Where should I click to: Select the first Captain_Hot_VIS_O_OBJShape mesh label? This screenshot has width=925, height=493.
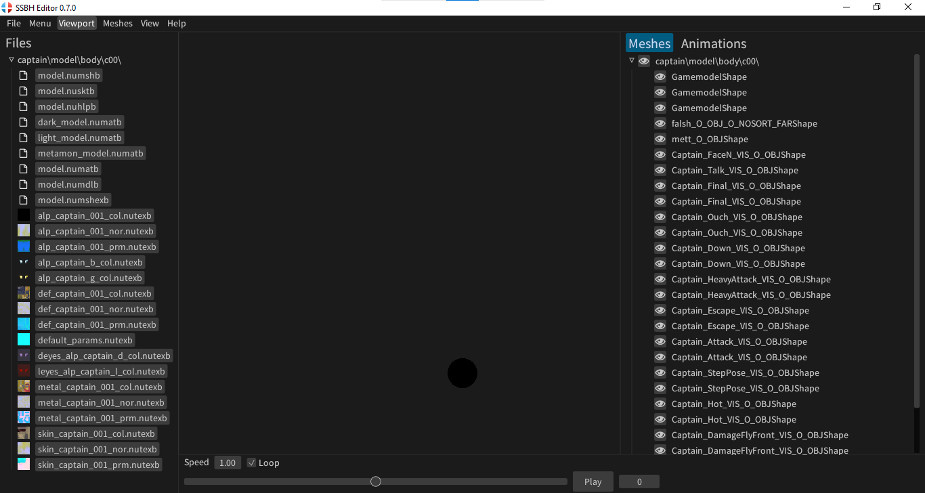[734, 404]
